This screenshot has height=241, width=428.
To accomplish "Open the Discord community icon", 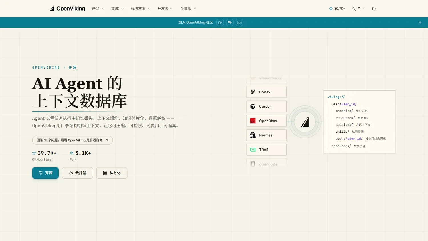I will tap(239, 23).
